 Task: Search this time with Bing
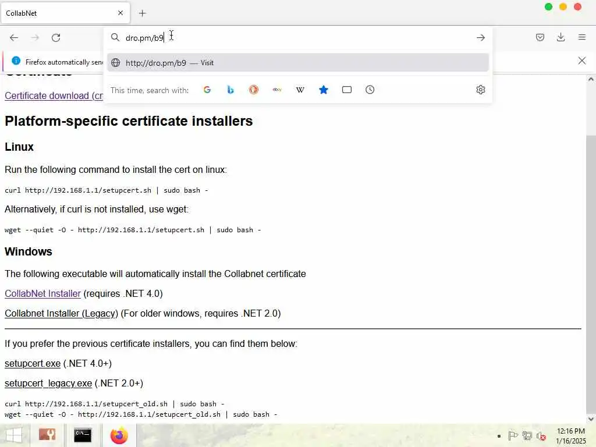coord(230,90)
